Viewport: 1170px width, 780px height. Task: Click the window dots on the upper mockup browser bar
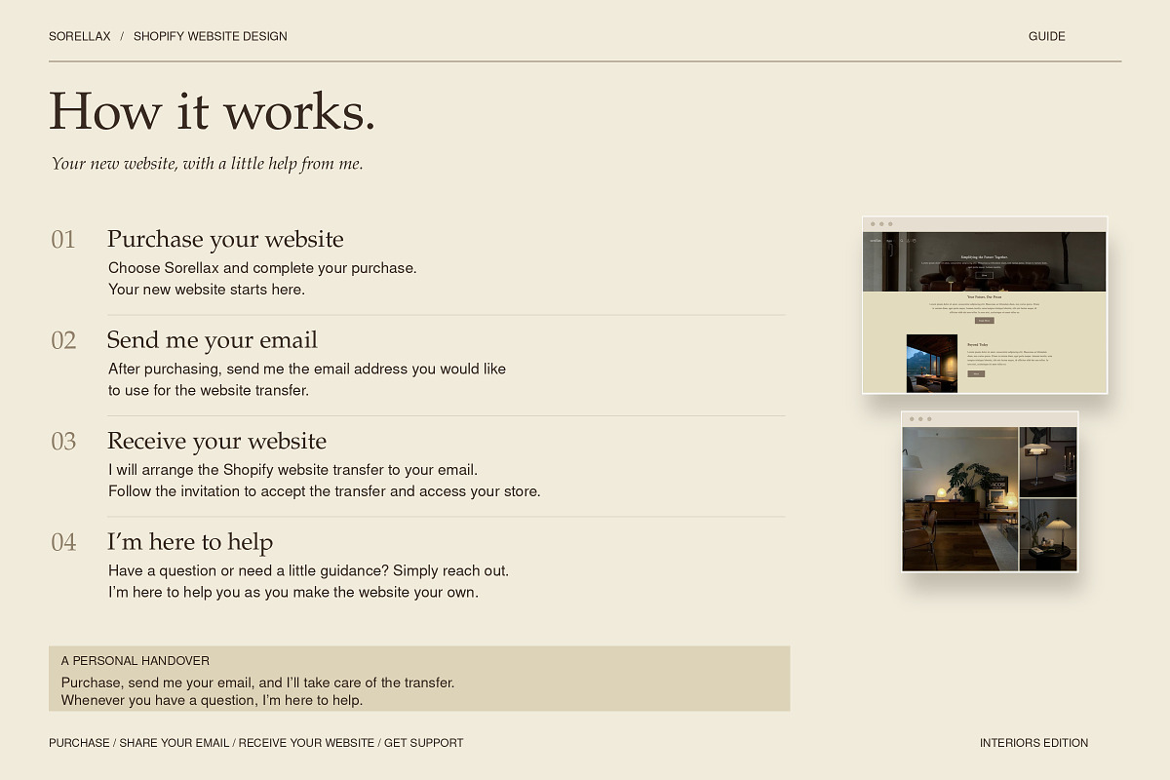click(x=881, y=224)
